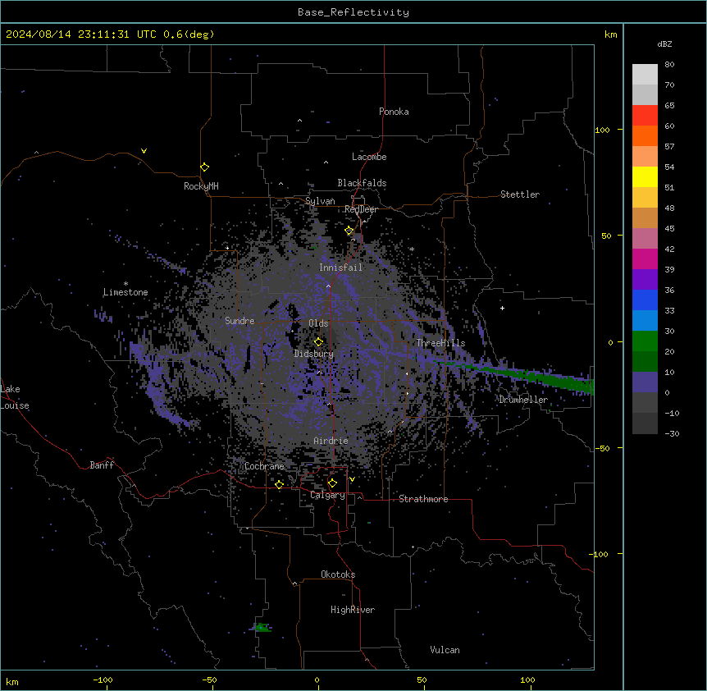Click the Sundre label
The image size is (707, 691).
tap(239, 321)
